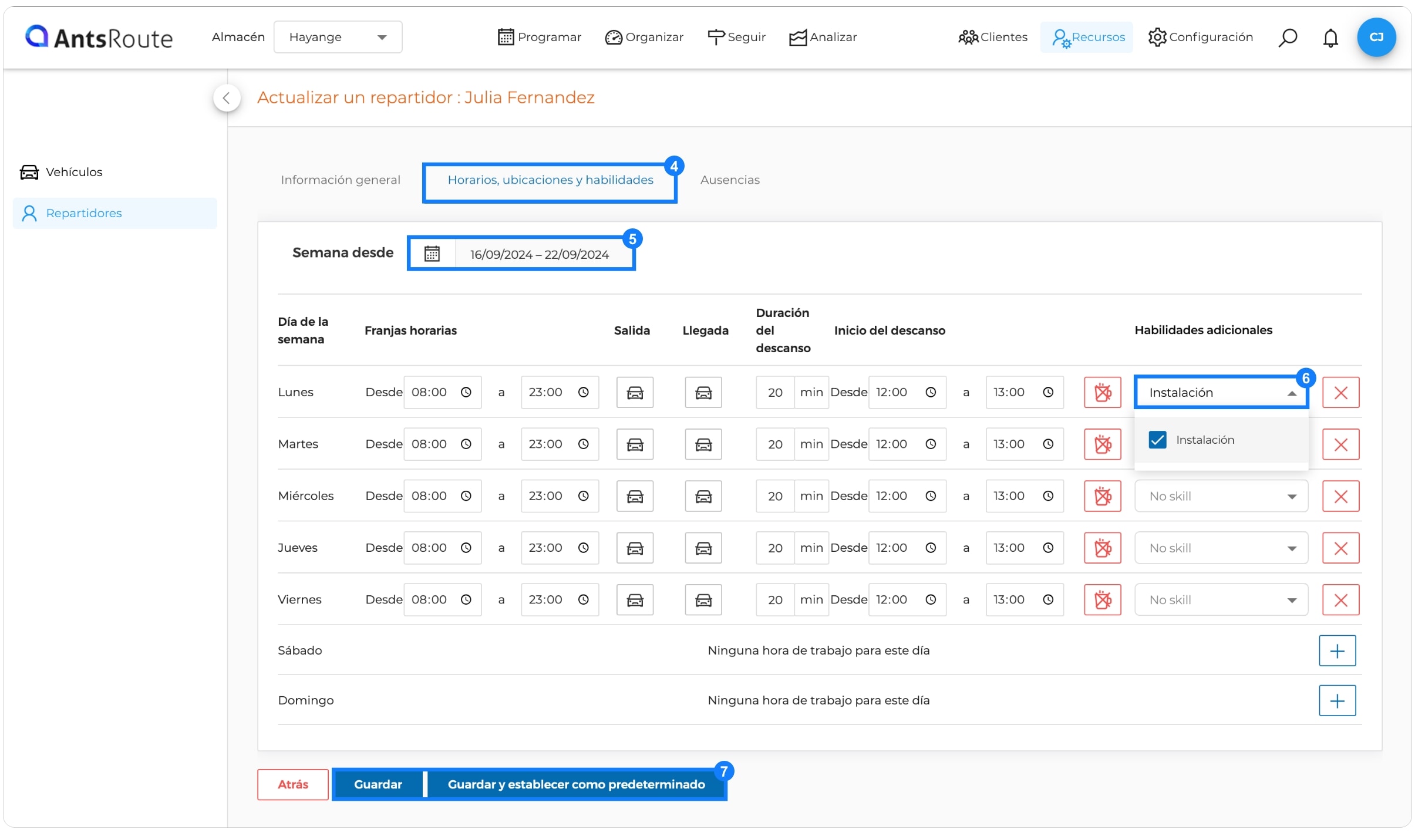Add working hours for Sábado

pos(1337,650)
